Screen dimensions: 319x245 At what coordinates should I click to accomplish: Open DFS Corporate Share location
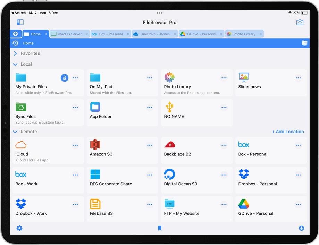[x=123, y=180]
